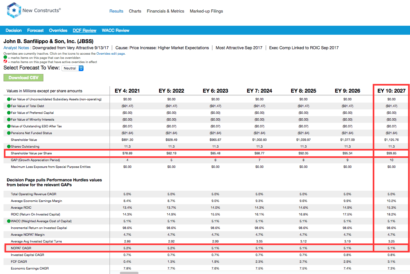Viewport: 410px width, 274px height.
Task: Click override icon for Fair Value of Unconsolidated Subsidiary Assets
Action: tap(9, 99)
